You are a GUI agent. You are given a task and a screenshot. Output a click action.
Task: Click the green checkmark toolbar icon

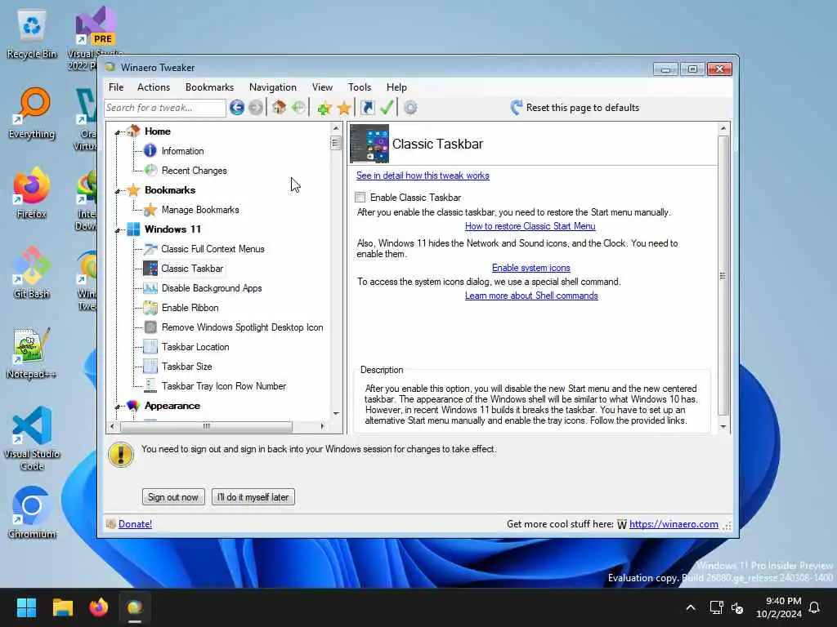click(x=387, y=108)
